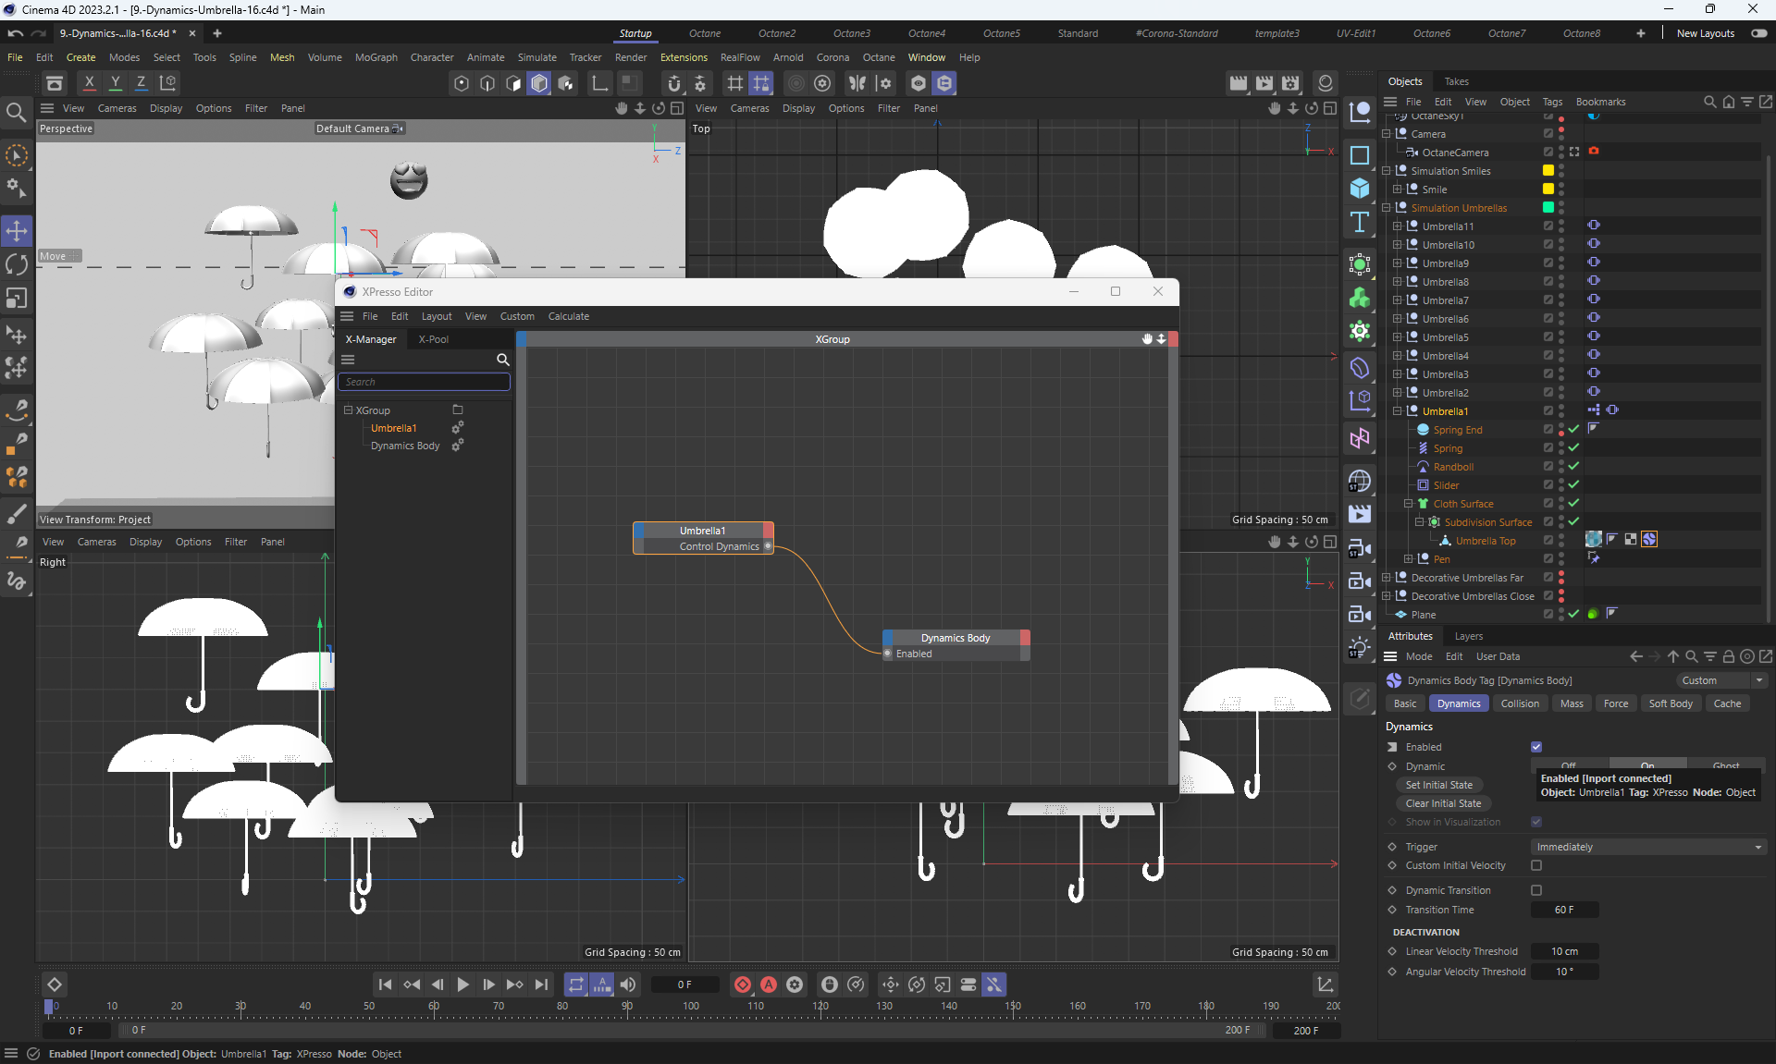Click the Set Initial State button
Viewport: 1776px width, 1064px height.
click(x=1438, y=785)
